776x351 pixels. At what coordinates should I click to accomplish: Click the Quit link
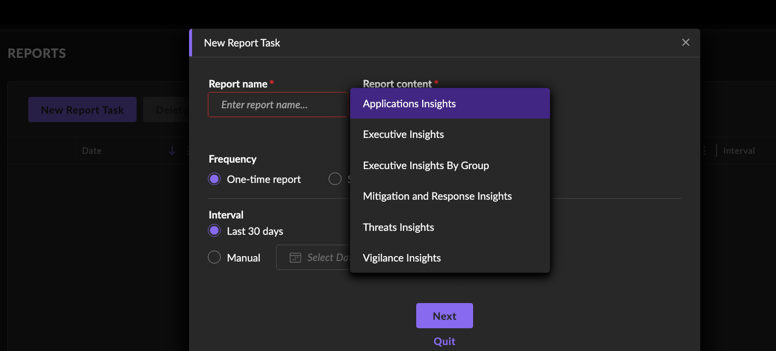[444, 341]
